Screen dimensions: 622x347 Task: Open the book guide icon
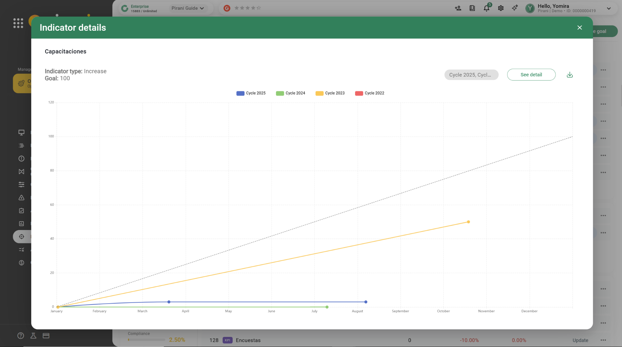point(472,8)
